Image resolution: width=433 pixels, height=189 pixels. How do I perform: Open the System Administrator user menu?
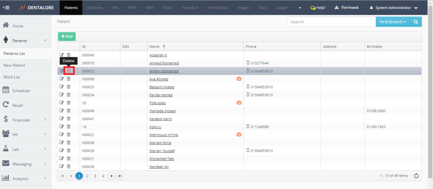click(x=393, y=8)
